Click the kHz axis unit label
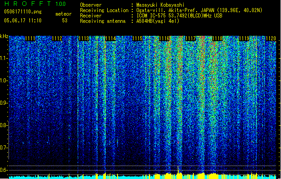The width and height of the screenshot is (281, 179). coord(4,36)
